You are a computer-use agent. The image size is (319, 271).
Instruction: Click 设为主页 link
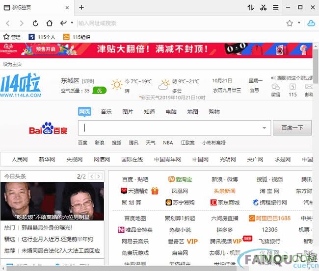tap(12, 64)
